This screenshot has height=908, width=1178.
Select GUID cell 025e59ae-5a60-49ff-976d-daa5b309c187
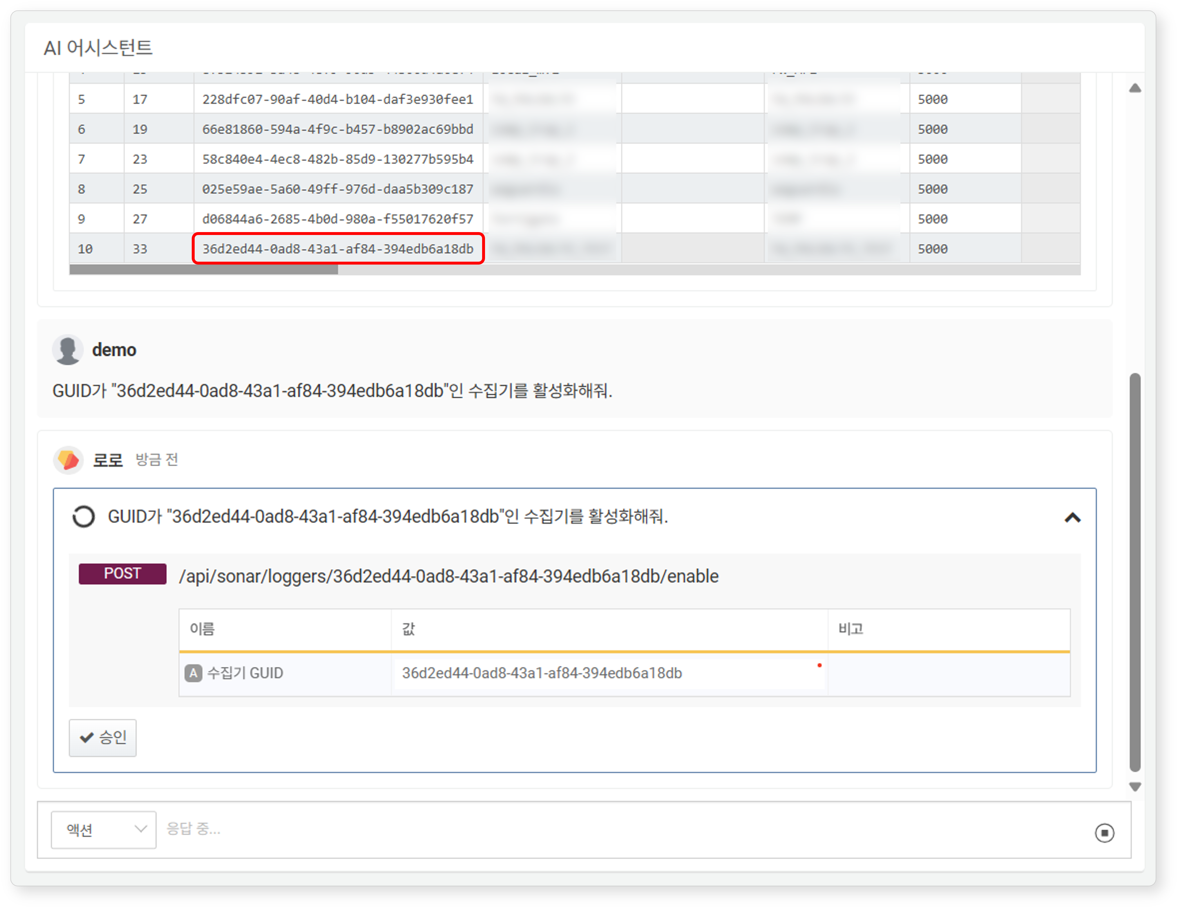(x=338, y=189)
